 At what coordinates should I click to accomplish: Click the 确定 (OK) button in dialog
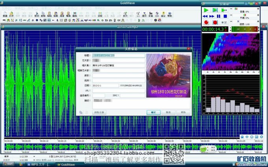click(x=153, y=112)
